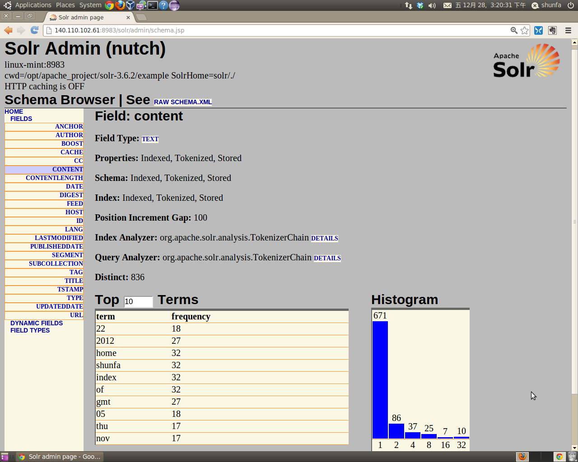This screenshot has height=462, width=578.
Task: Click the zoom magnifier in the address bar
Action: [x=514, y=30]
